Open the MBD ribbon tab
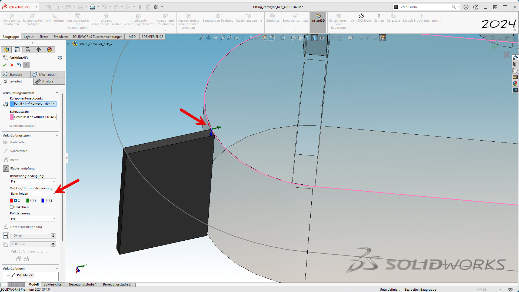The height and width of the screenshot is (292, 519). tap(132, 37)
